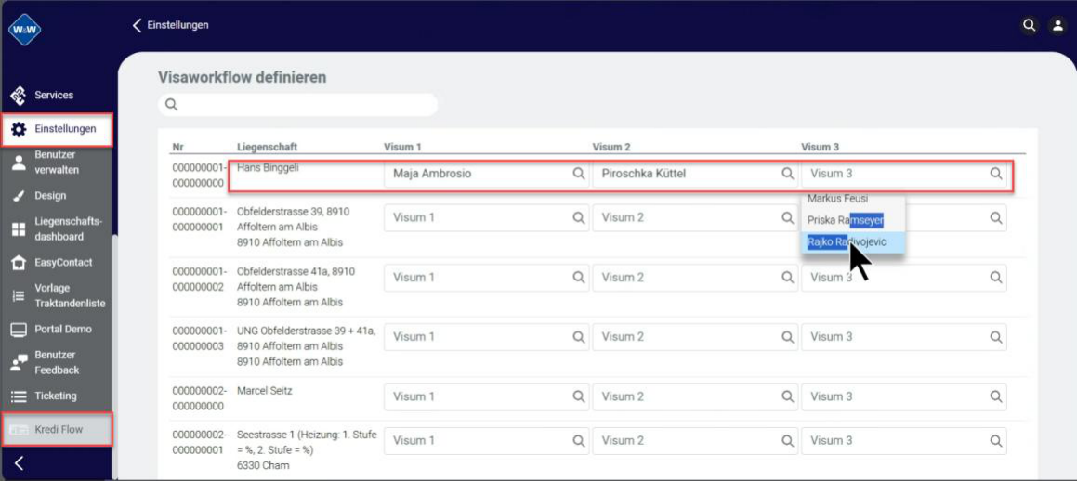Click the Visaworkflow search input field

click(297, 105)
